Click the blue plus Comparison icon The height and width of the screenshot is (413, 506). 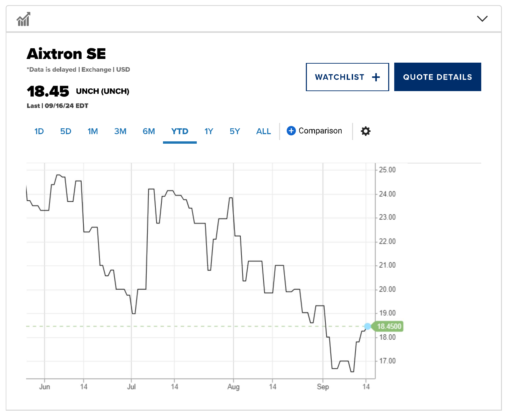point(291,131)
